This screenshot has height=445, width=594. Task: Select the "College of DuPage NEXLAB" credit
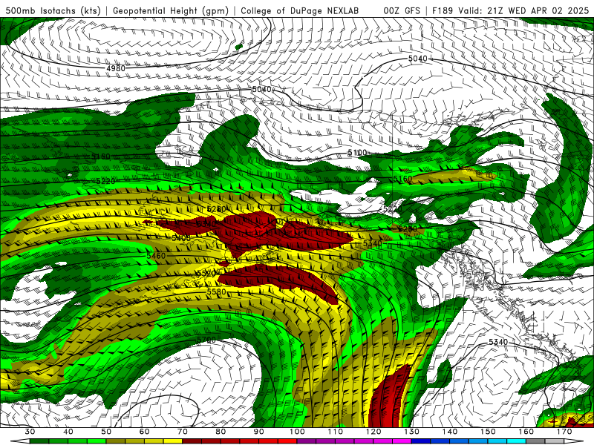coord(300,10)
